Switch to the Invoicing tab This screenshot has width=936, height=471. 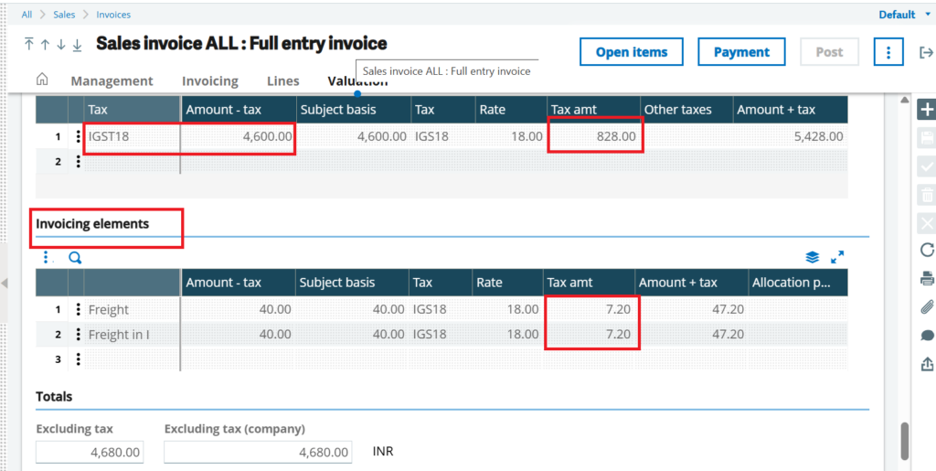pyautogui.click(x=210, y=81)
